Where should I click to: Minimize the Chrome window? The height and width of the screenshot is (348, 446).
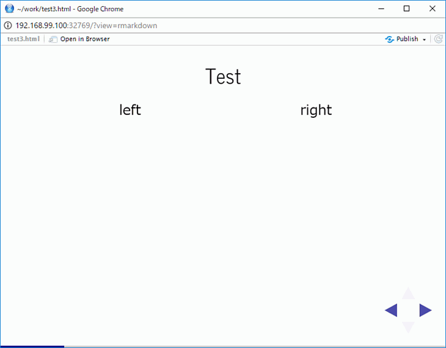[x=381, y=9]
